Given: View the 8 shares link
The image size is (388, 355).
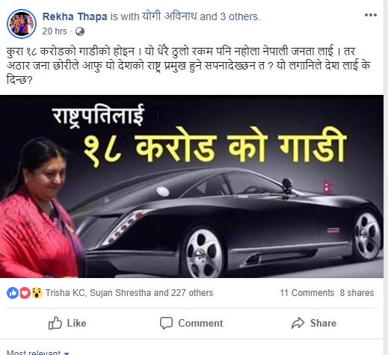Looking at the screenshot, I should click(357, 293).
